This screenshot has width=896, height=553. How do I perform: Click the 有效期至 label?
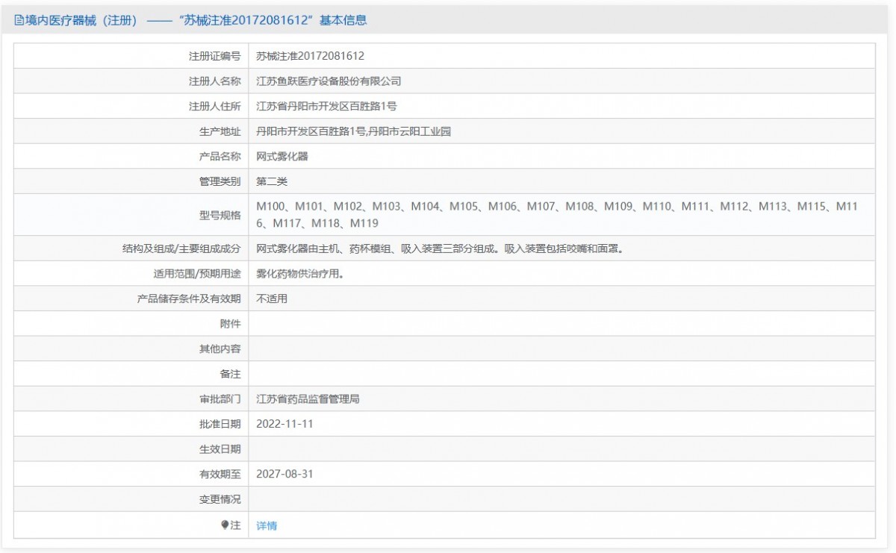(220, 474)
